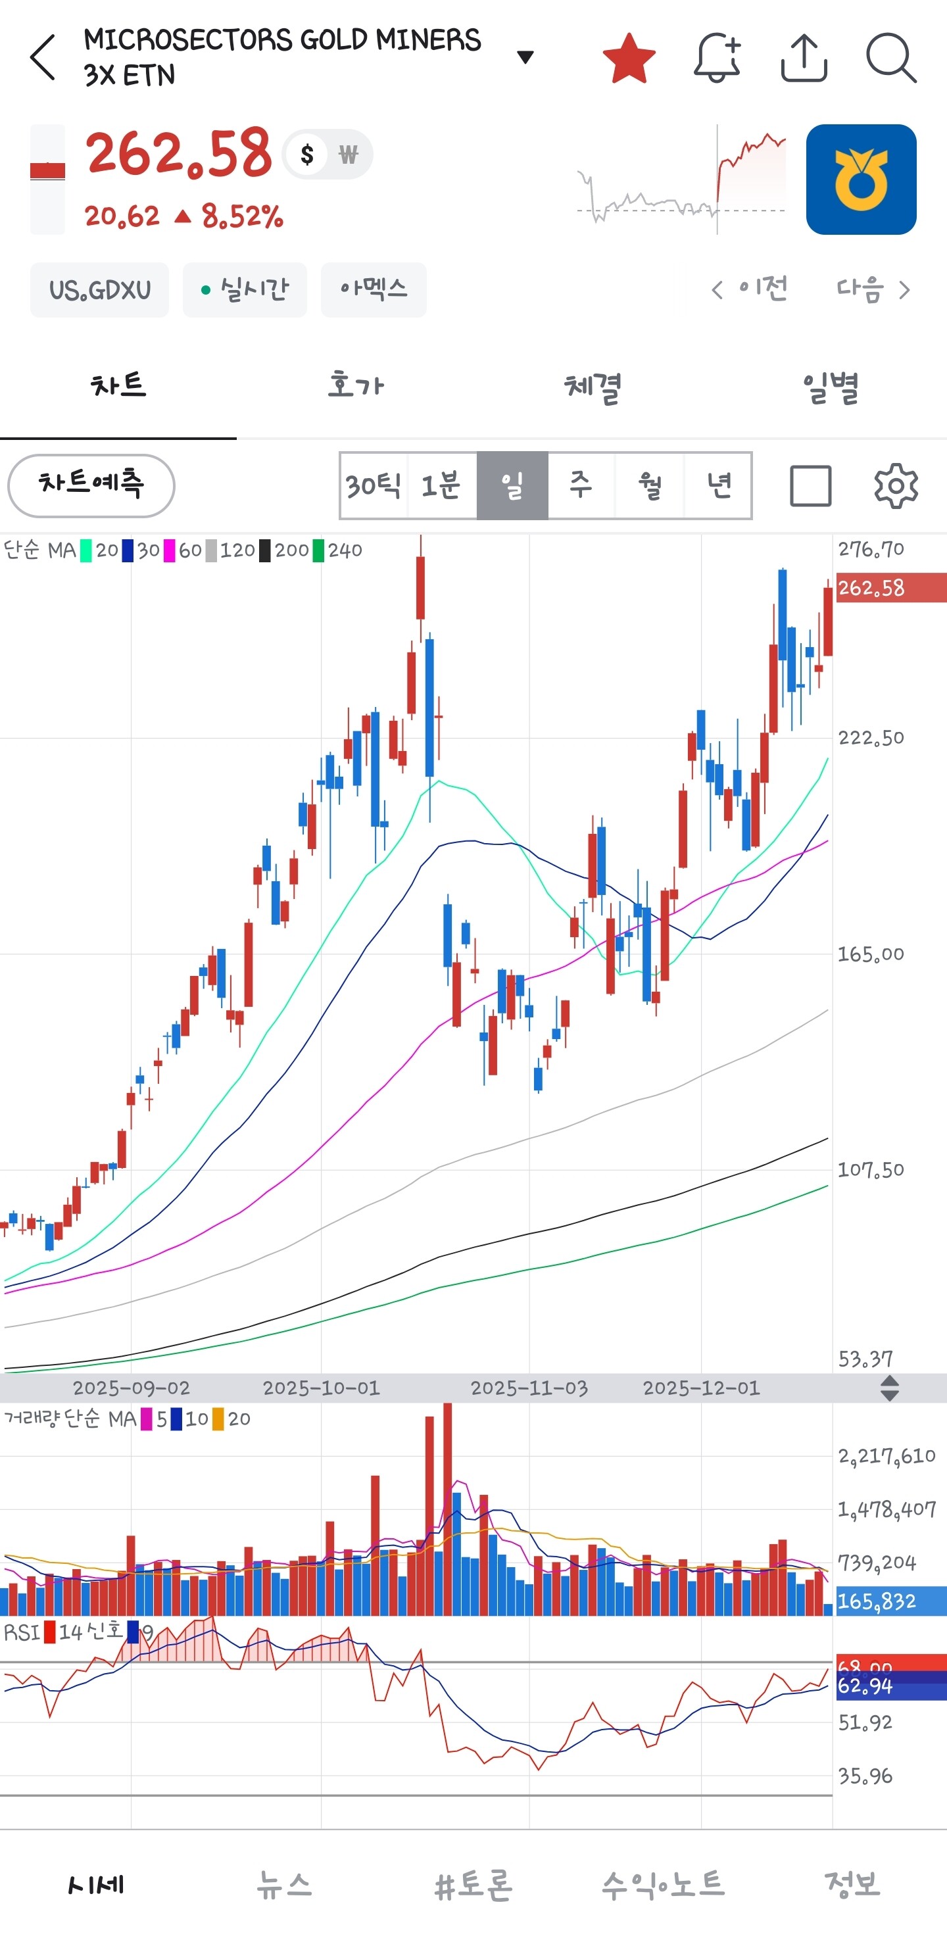Toggle the red favorite star

pos(629,57)
